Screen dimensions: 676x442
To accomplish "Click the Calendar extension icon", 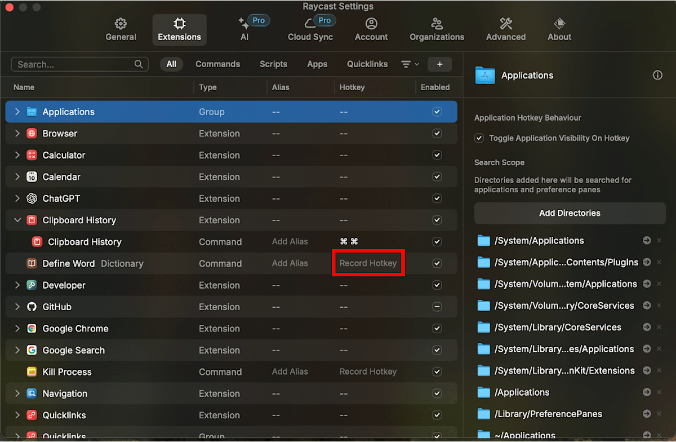I will click(32, 177).
